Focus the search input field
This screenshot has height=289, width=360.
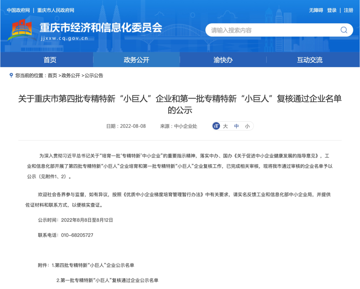click(274, 30)
